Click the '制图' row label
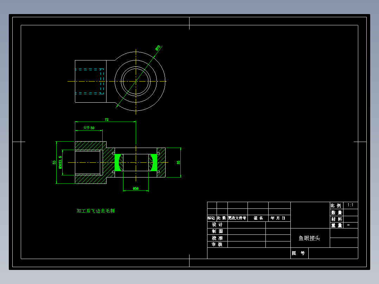379x284 pixels. [x=217, y=231]
